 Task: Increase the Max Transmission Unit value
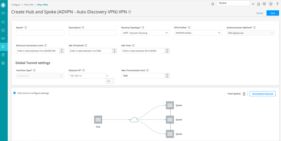[167, 74]
